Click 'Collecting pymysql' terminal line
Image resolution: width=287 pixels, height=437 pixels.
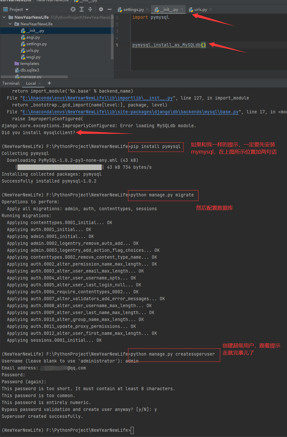[x=25, y=153]
